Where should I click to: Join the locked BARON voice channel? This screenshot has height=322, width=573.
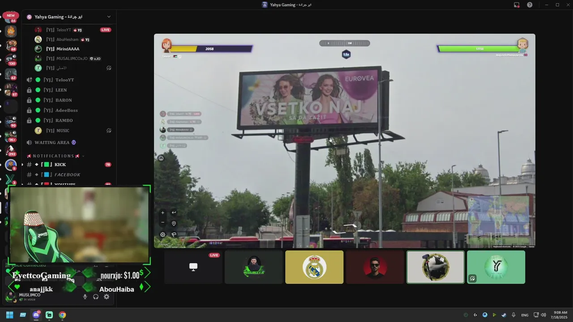click(x=68, y=100)
